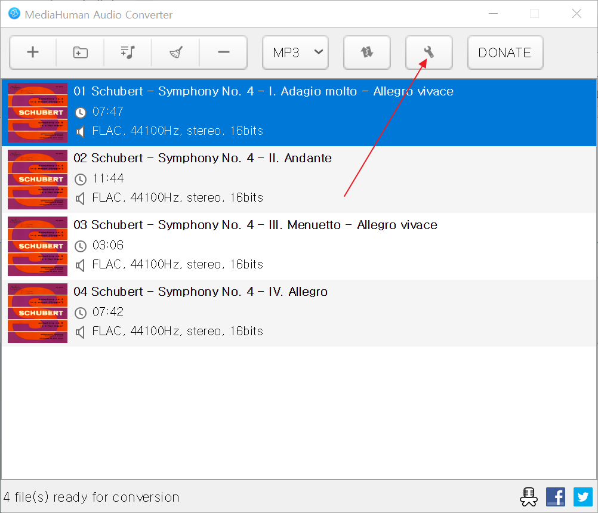
Task: Open the Facebook icon link
Action: coord(556,497)
